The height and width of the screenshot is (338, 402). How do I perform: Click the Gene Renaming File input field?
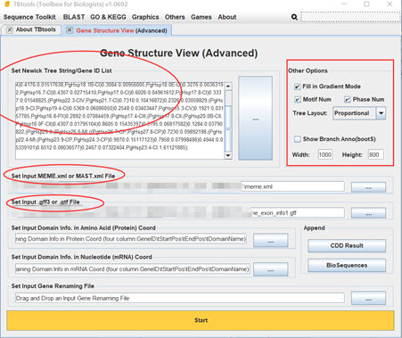tap(180, 298)
